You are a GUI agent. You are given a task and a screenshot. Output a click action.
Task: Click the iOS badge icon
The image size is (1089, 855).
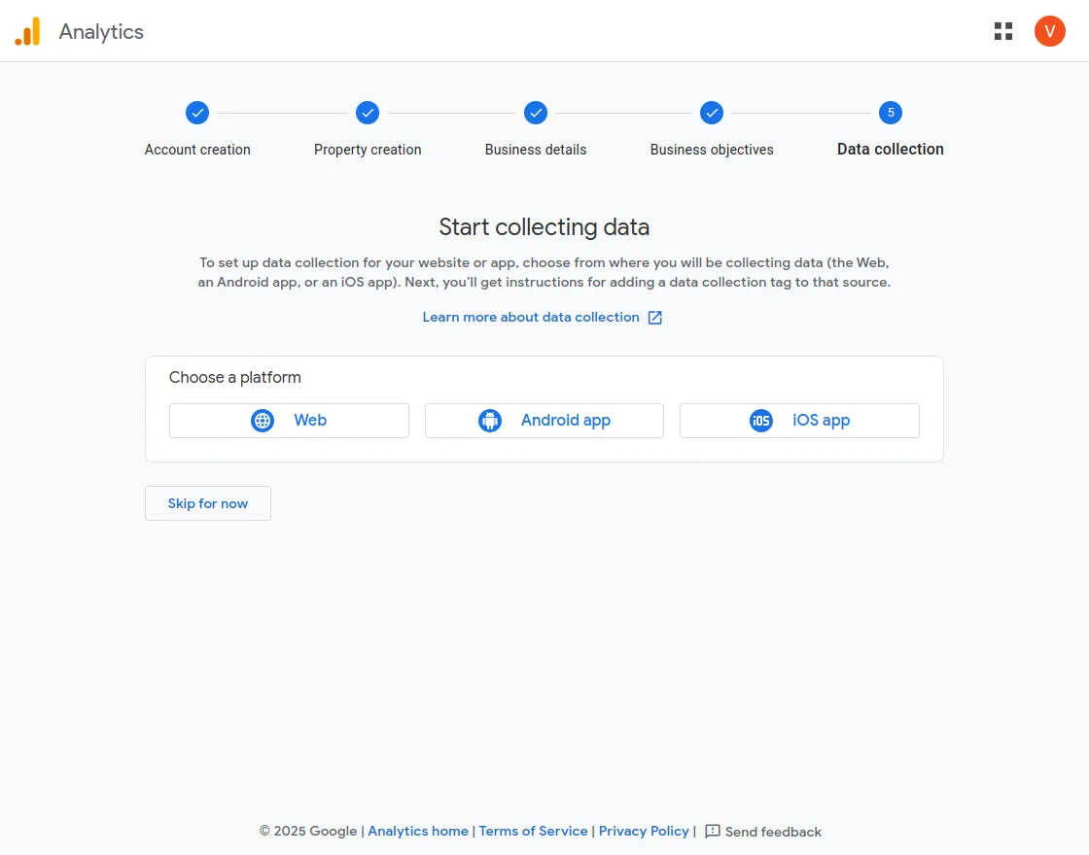click(760, 420)
